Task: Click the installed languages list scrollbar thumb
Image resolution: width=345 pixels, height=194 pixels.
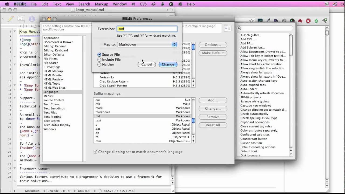Action: tap(193, 47)
